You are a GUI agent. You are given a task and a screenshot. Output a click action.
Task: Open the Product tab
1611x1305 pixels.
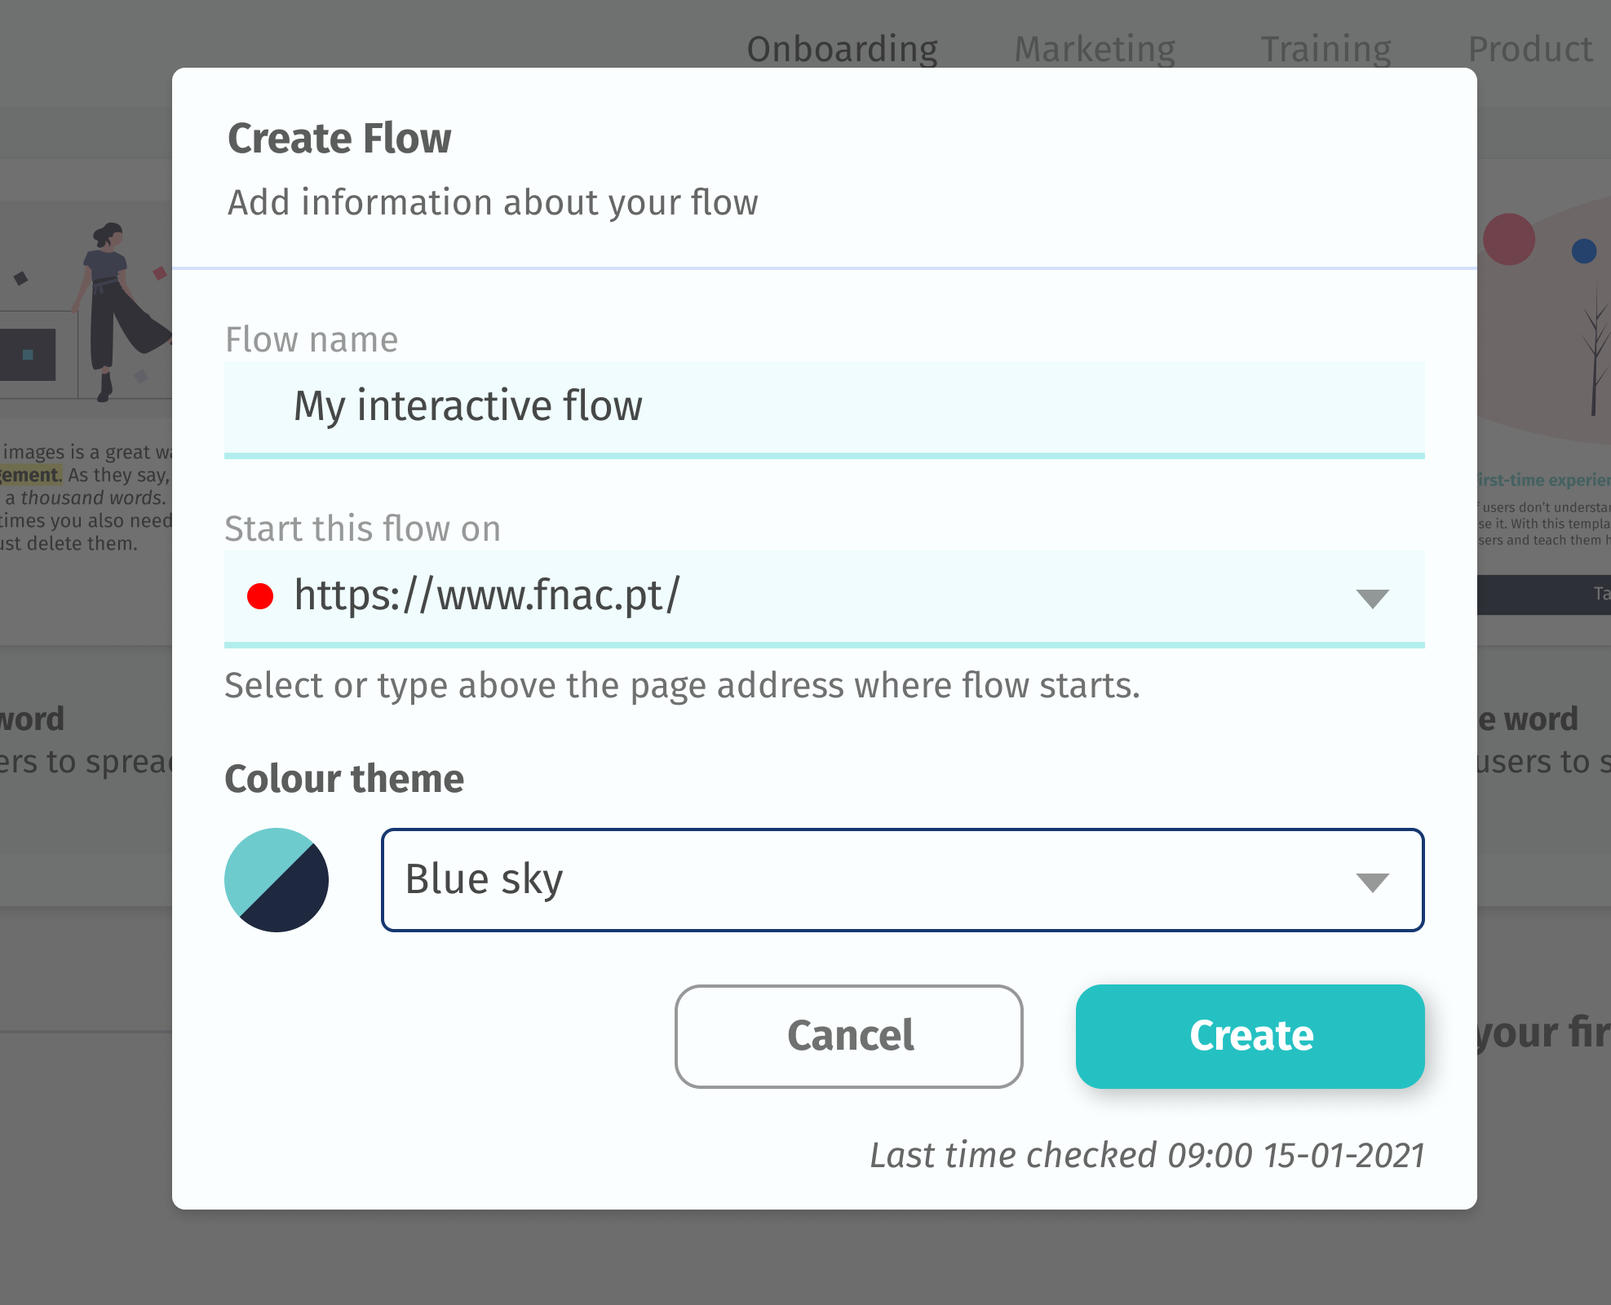point(1530,49)
